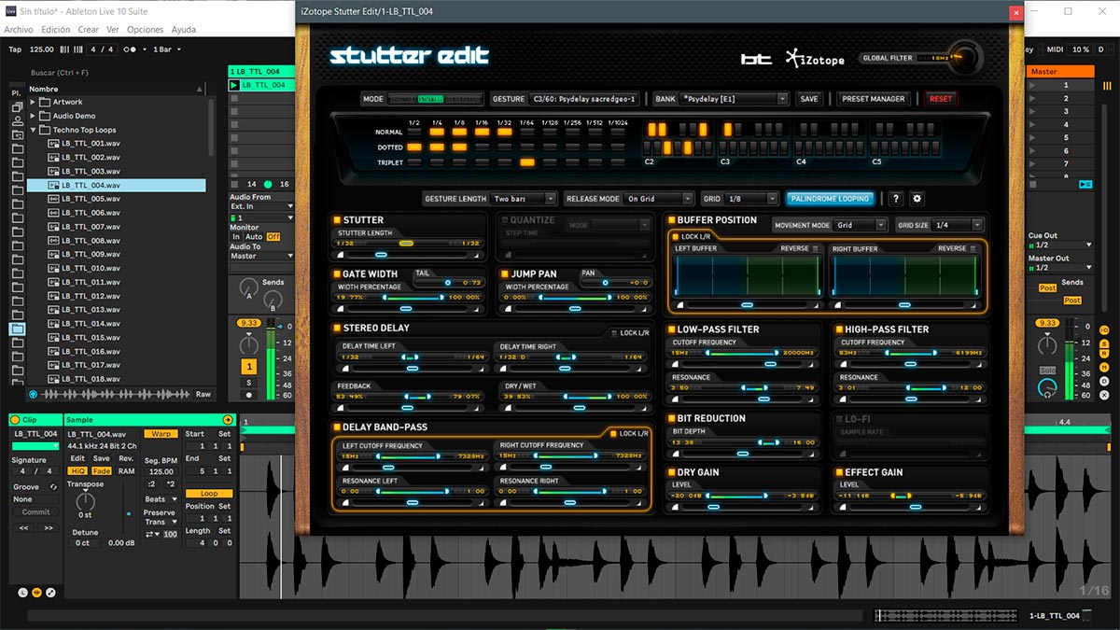Select the selected Places folder icon in sidebar
This screenshot has height=630, width=1120.
coord(18,329)
